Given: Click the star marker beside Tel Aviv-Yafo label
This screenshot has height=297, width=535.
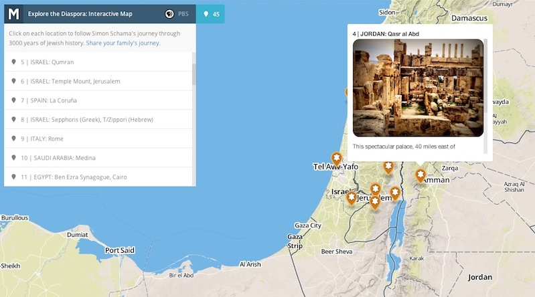Looking at the screenshot, I should [x=336, y=157].
